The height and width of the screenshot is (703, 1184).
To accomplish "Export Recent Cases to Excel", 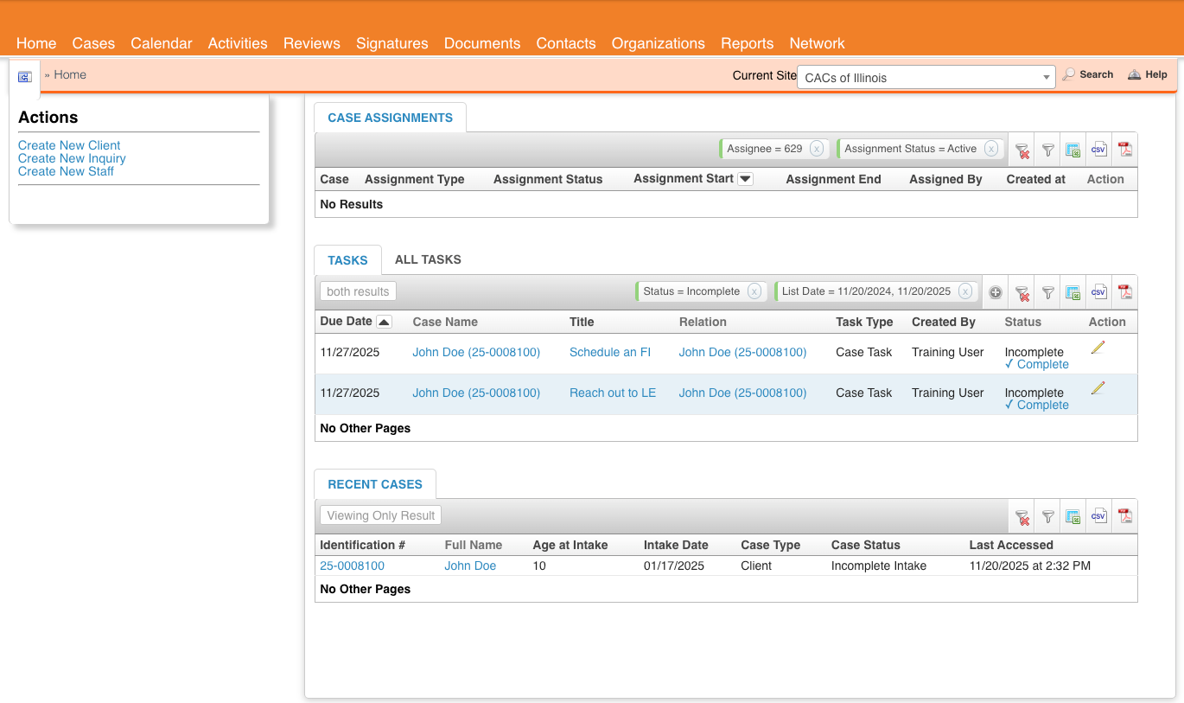I will point(1073,517).
